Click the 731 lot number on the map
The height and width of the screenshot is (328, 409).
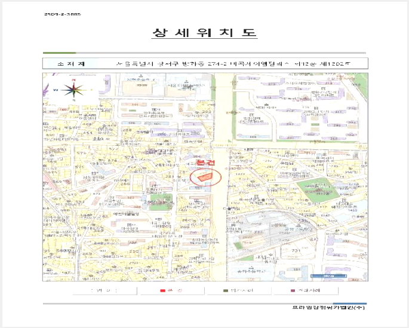point(296,250)
